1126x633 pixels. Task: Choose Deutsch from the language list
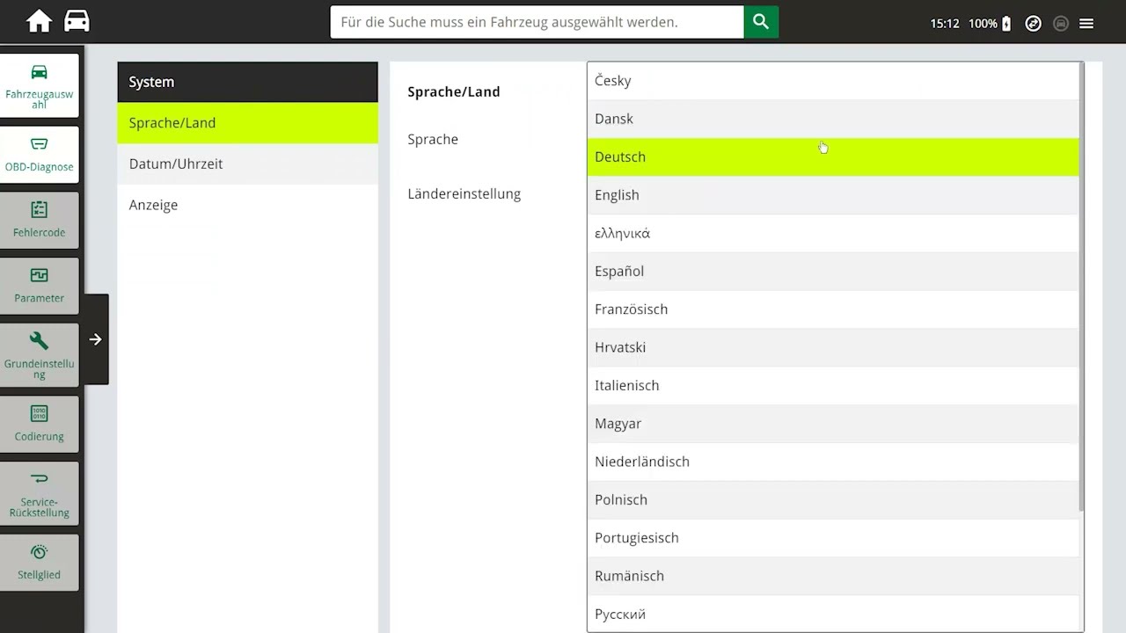click(x=833, y=156)
